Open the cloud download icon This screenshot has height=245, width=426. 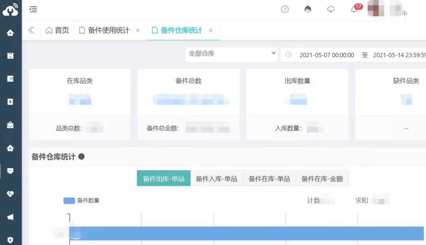click(331, 9)
